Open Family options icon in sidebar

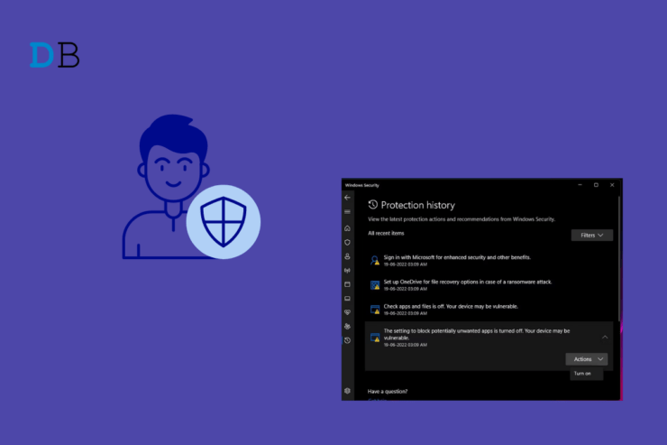point(348,326)
